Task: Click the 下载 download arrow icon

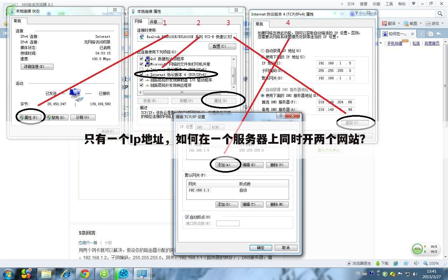Action: pos(377,263)
